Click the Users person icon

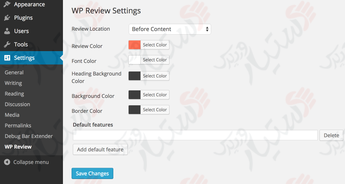tap(7, 31)
